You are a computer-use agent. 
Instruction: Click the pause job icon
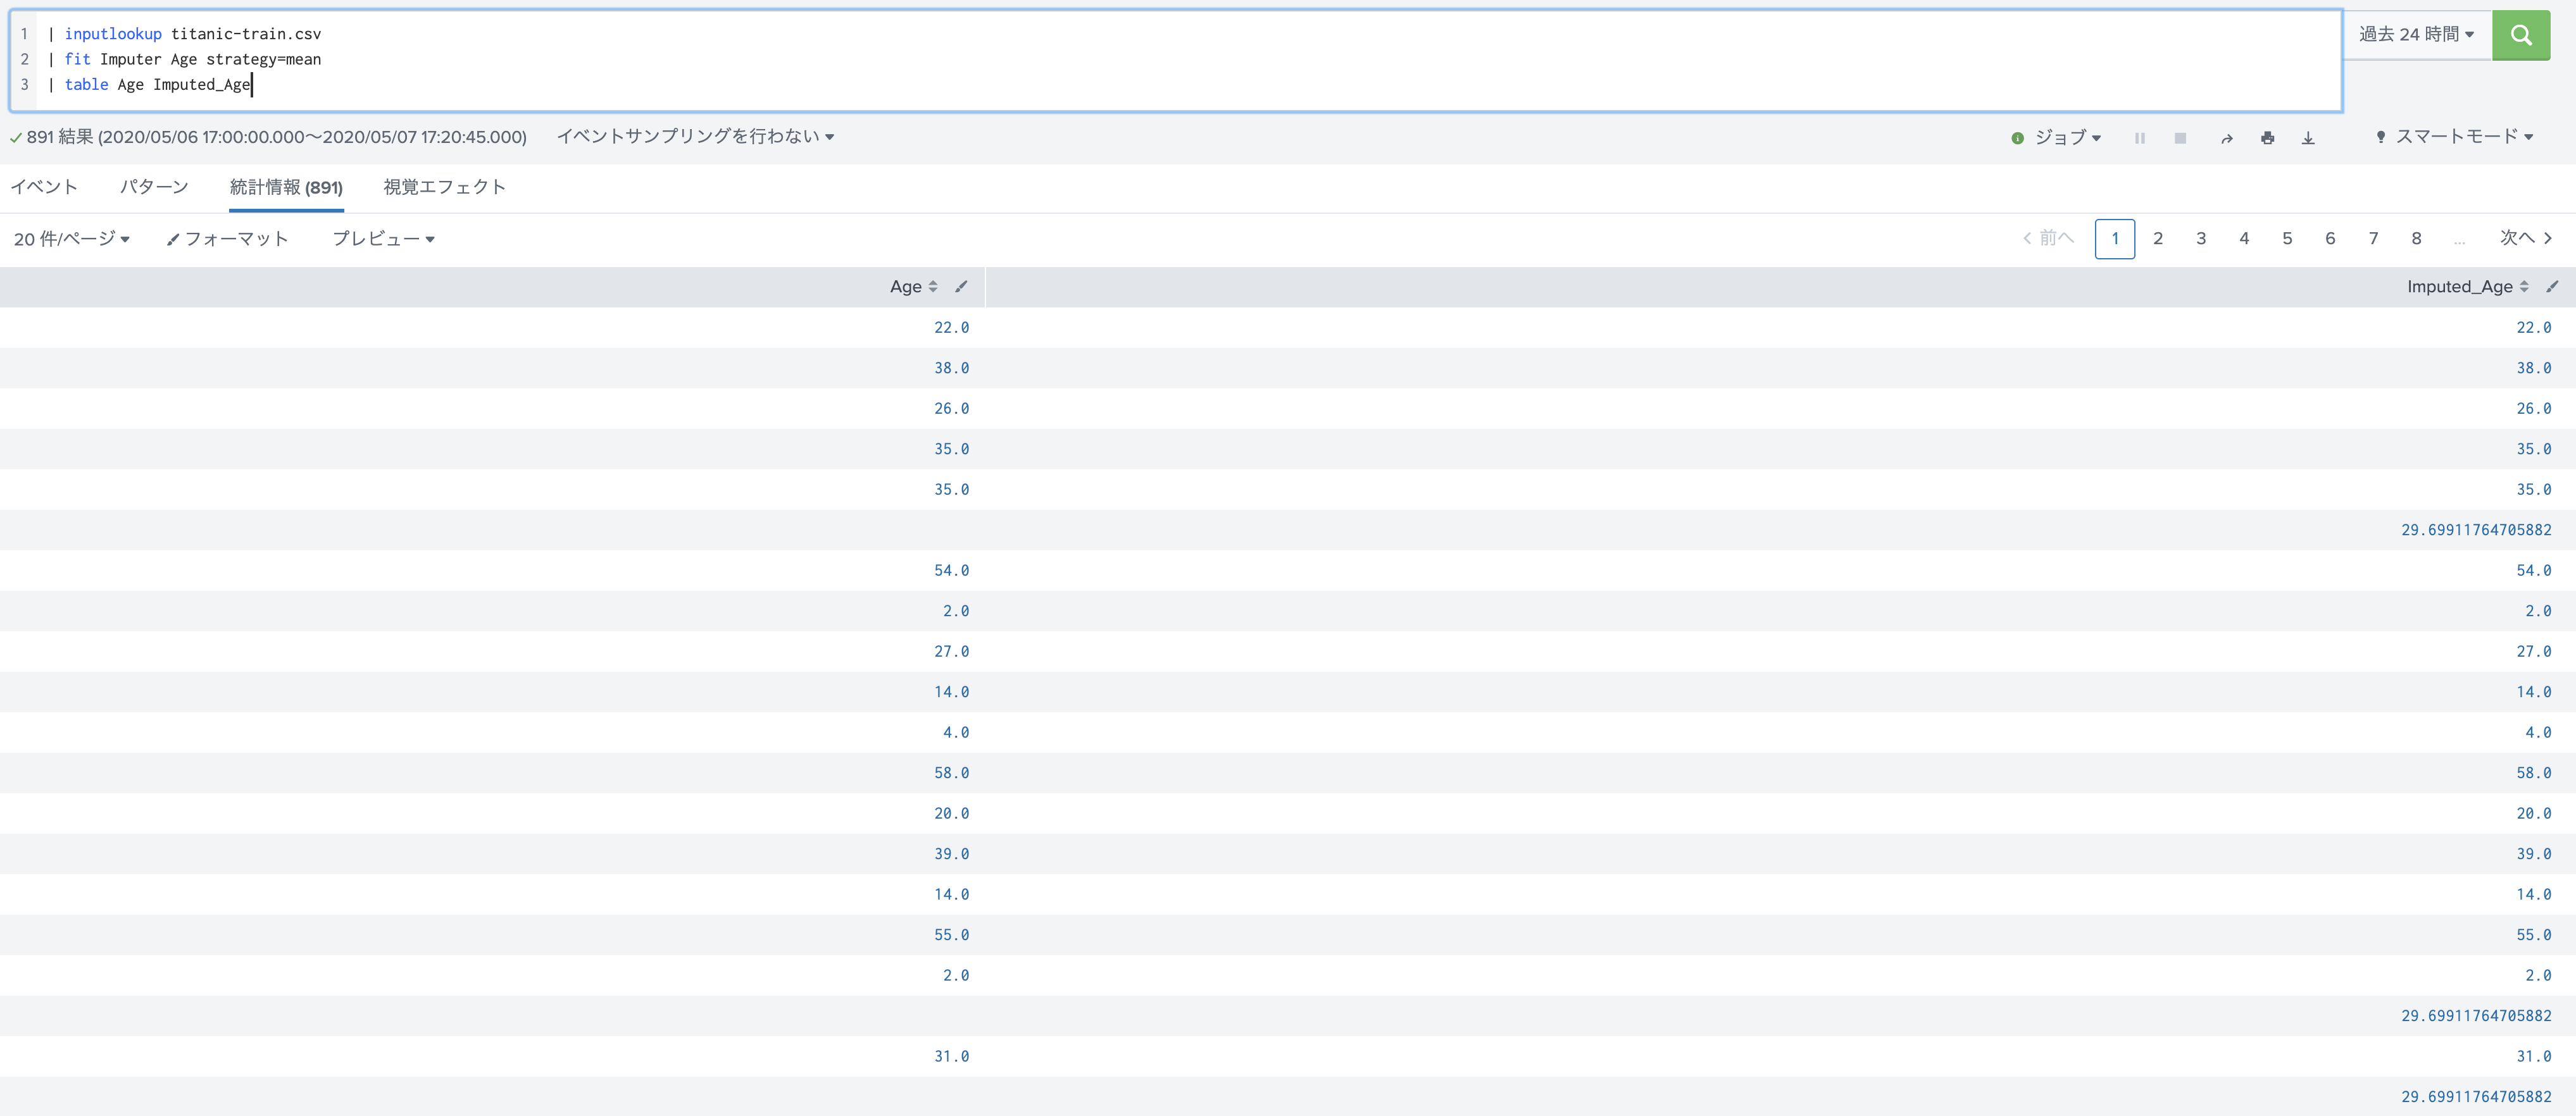pos(2139,138)
